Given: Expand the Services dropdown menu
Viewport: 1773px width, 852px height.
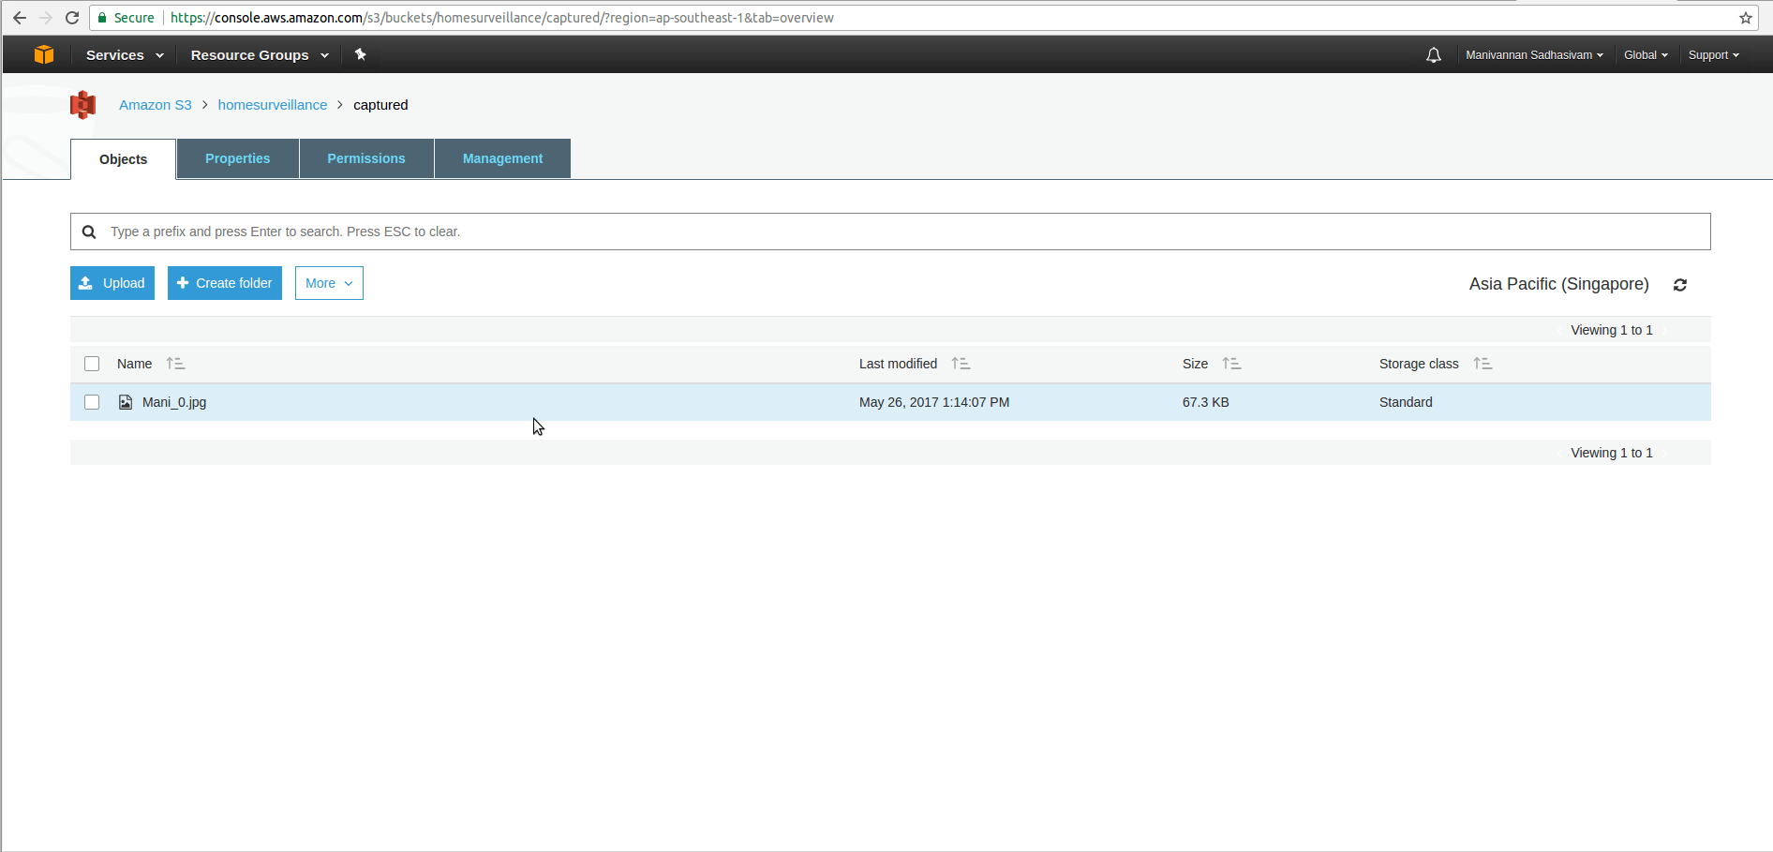Looking at the screenshot, I should [x=125, y=55].
